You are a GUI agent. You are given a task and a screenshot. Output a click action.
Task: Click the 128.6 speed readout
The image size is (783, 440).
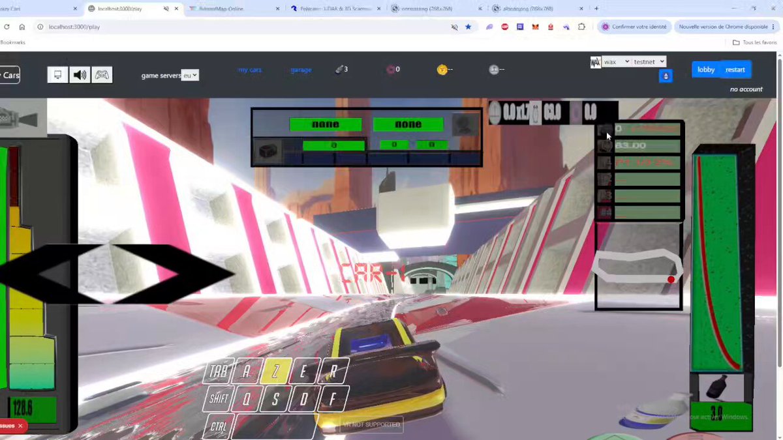click(31, 409)
